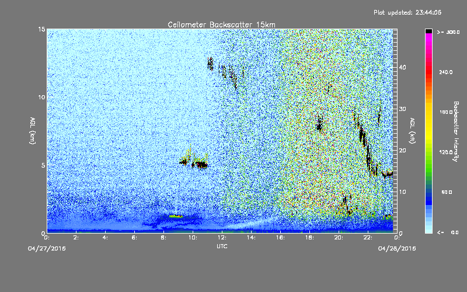Click the '22:' hour tick label
The height and width of the screenshot is (292, 467).
[368, 238]
